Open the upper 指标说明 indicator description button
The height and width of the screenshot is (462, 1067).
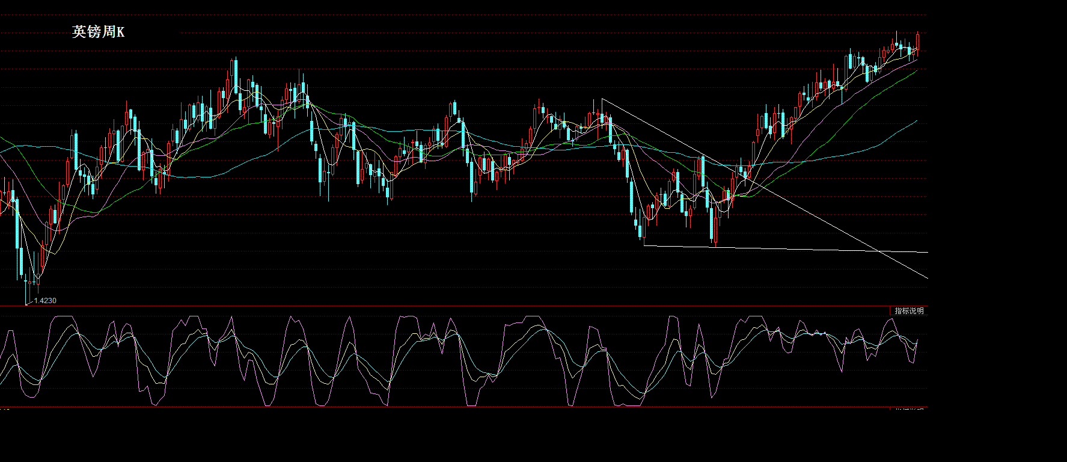click(x=908, y=311)
